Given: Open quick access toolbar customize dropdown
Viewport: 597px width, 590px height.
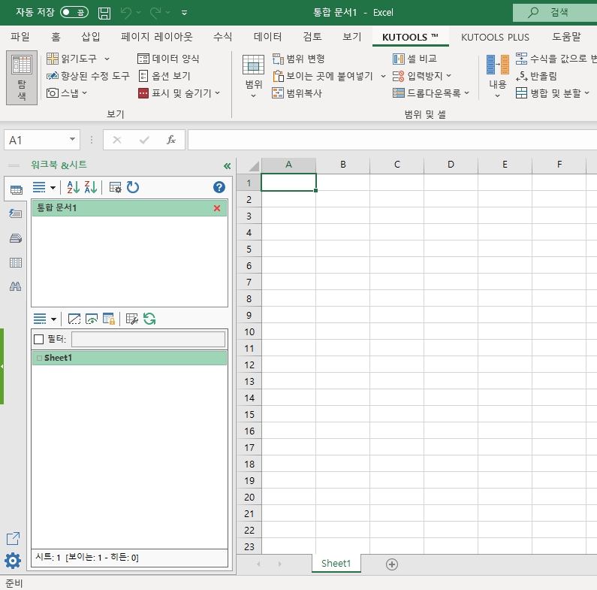Looking at the screenshot, I should coord(184,13).
